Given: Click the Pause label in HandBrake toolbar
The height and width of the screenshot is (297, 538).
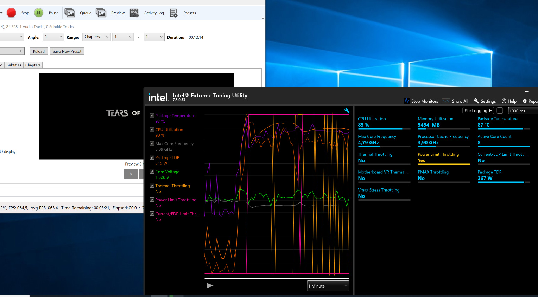Looking at the screenshot, I should click(x=53, y=13).
